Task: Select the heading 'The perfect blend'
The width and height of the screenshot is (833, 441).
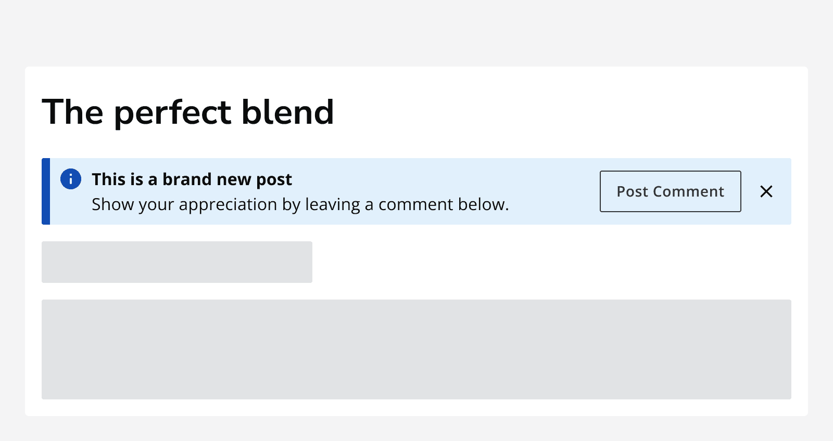Action: click(x=188, y=111)
